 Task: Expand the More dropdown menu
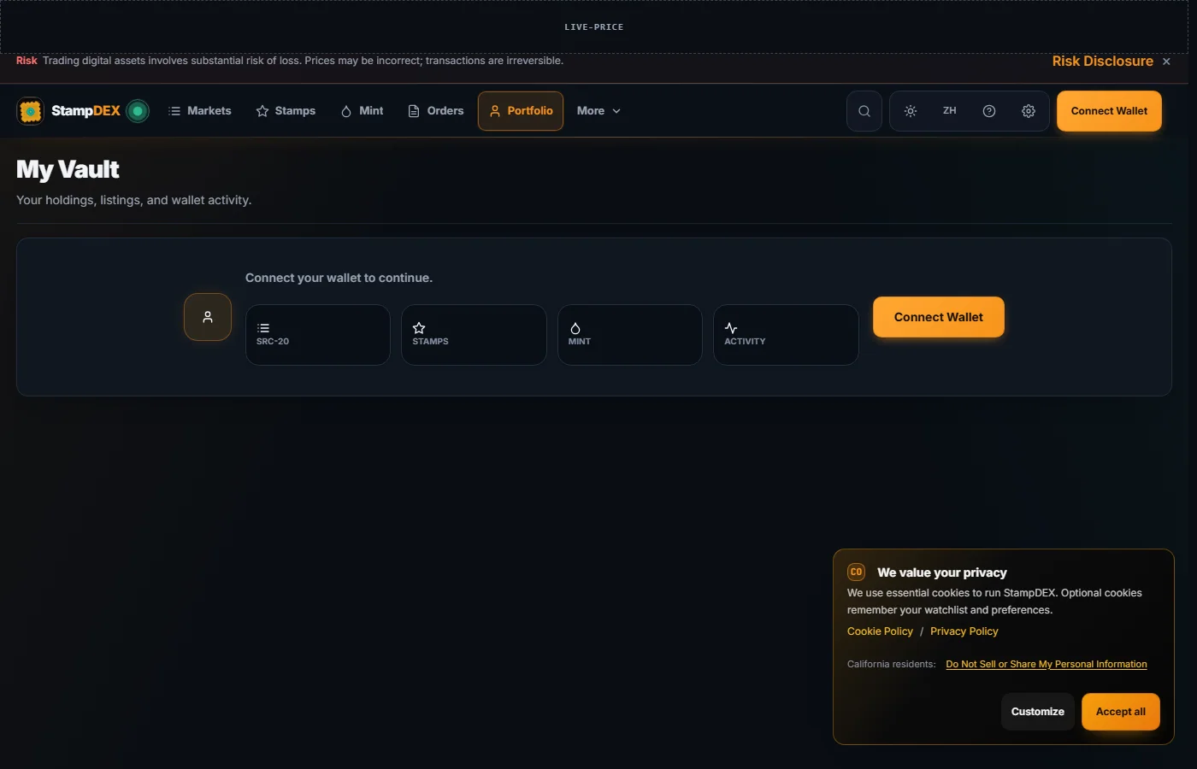tap(598, 111)
